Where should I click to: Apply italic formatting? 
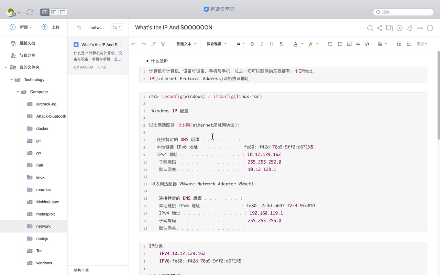click(262, 44)
